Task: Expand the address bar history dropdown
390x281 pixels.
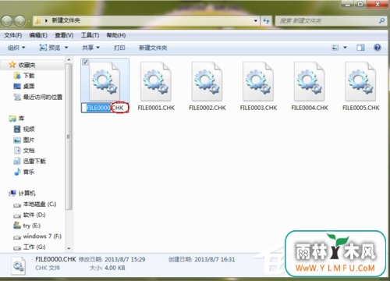Action: (256, 21)
